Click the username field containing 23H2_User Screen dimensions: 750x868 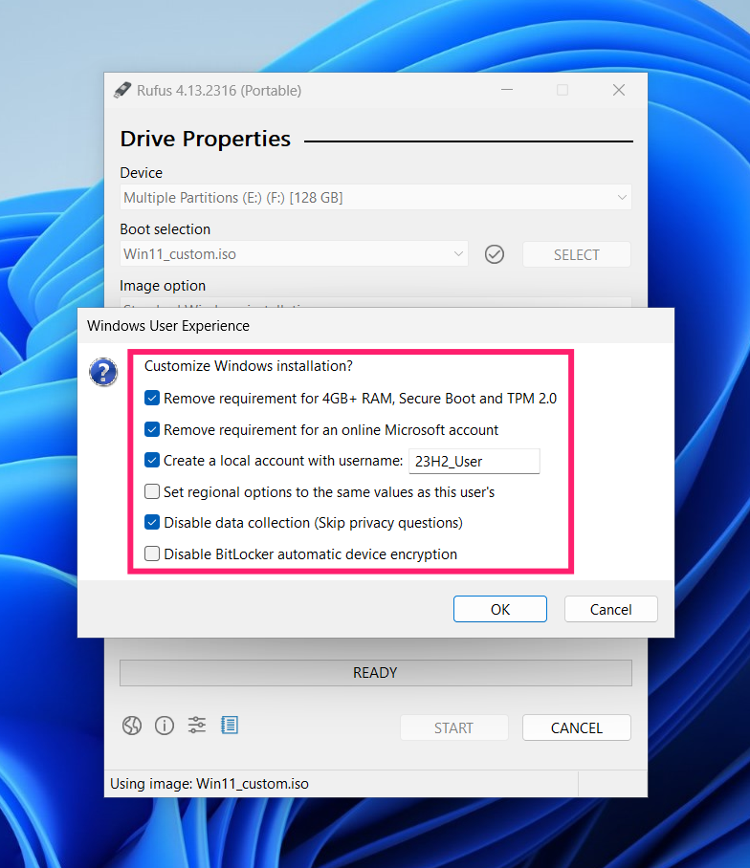pos(474,461)
